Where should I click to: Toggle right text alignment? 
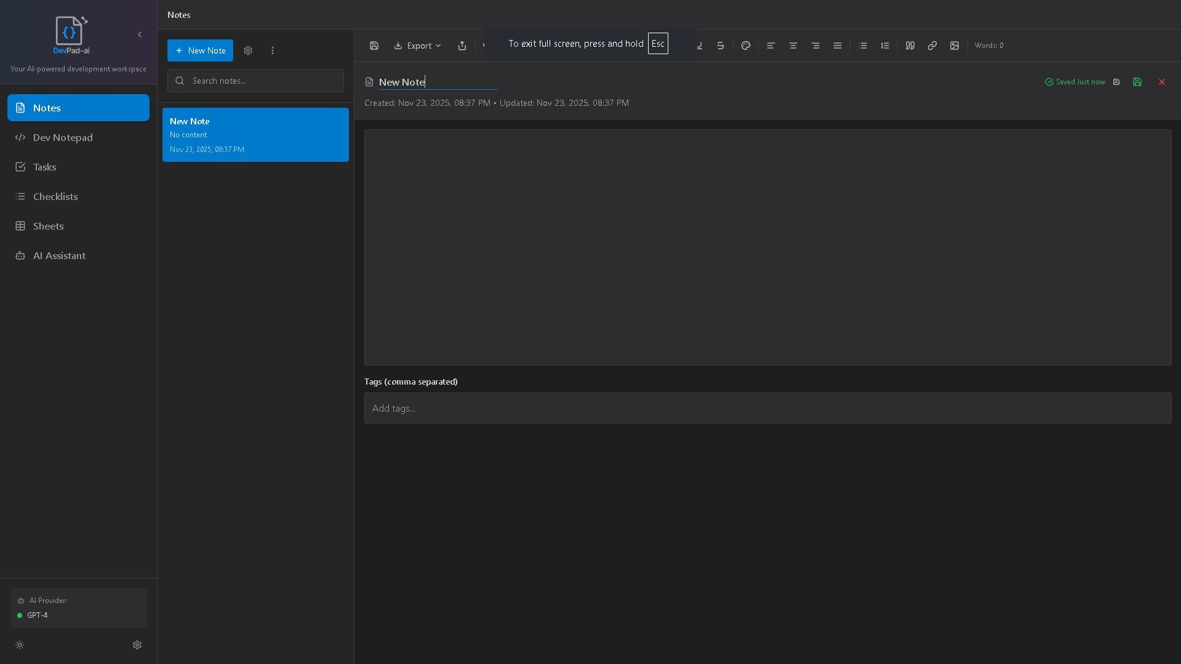click(x=815, y=45)
